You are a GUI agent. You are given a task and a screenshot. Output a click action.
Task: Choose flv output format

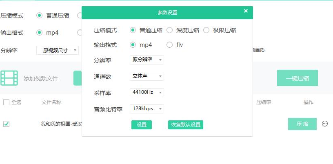169,45
